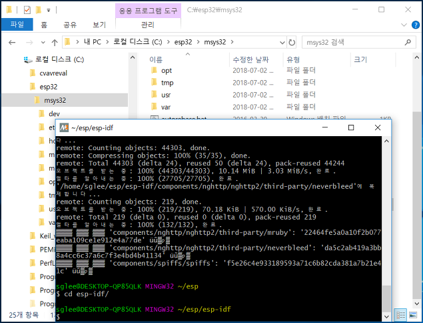
Task: Click the C: drive icon in tree
Action: [28, 59]
